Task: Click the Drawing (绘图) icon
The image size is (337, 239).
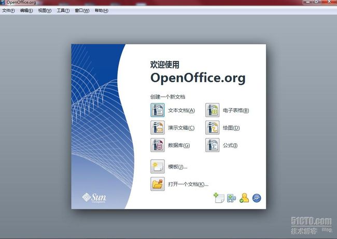Action: pos(213,128)
